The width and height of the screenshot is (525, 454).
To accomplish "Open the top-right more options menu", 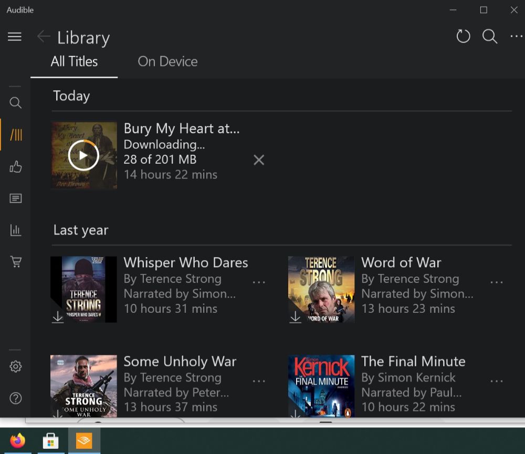I will tap(516, 36).
